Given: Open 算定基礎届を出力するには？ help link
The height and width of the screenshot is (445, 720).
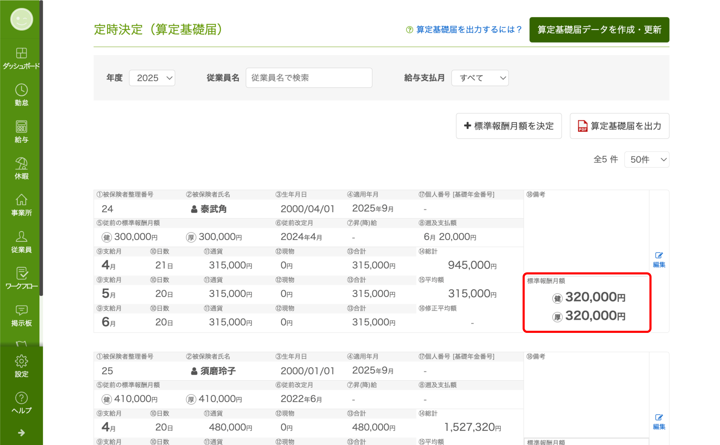Looking at the screenshot, I should [x=464, y=30].
